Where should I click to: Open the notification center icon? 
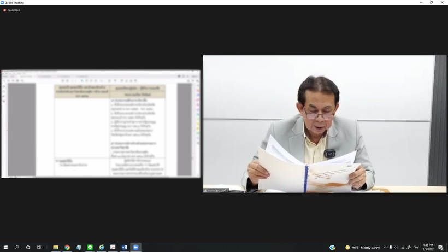coord(440,247)
